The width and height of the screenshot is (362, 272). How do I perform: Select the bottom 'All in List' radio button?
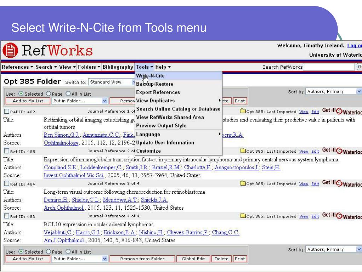(x=68, y=251)
